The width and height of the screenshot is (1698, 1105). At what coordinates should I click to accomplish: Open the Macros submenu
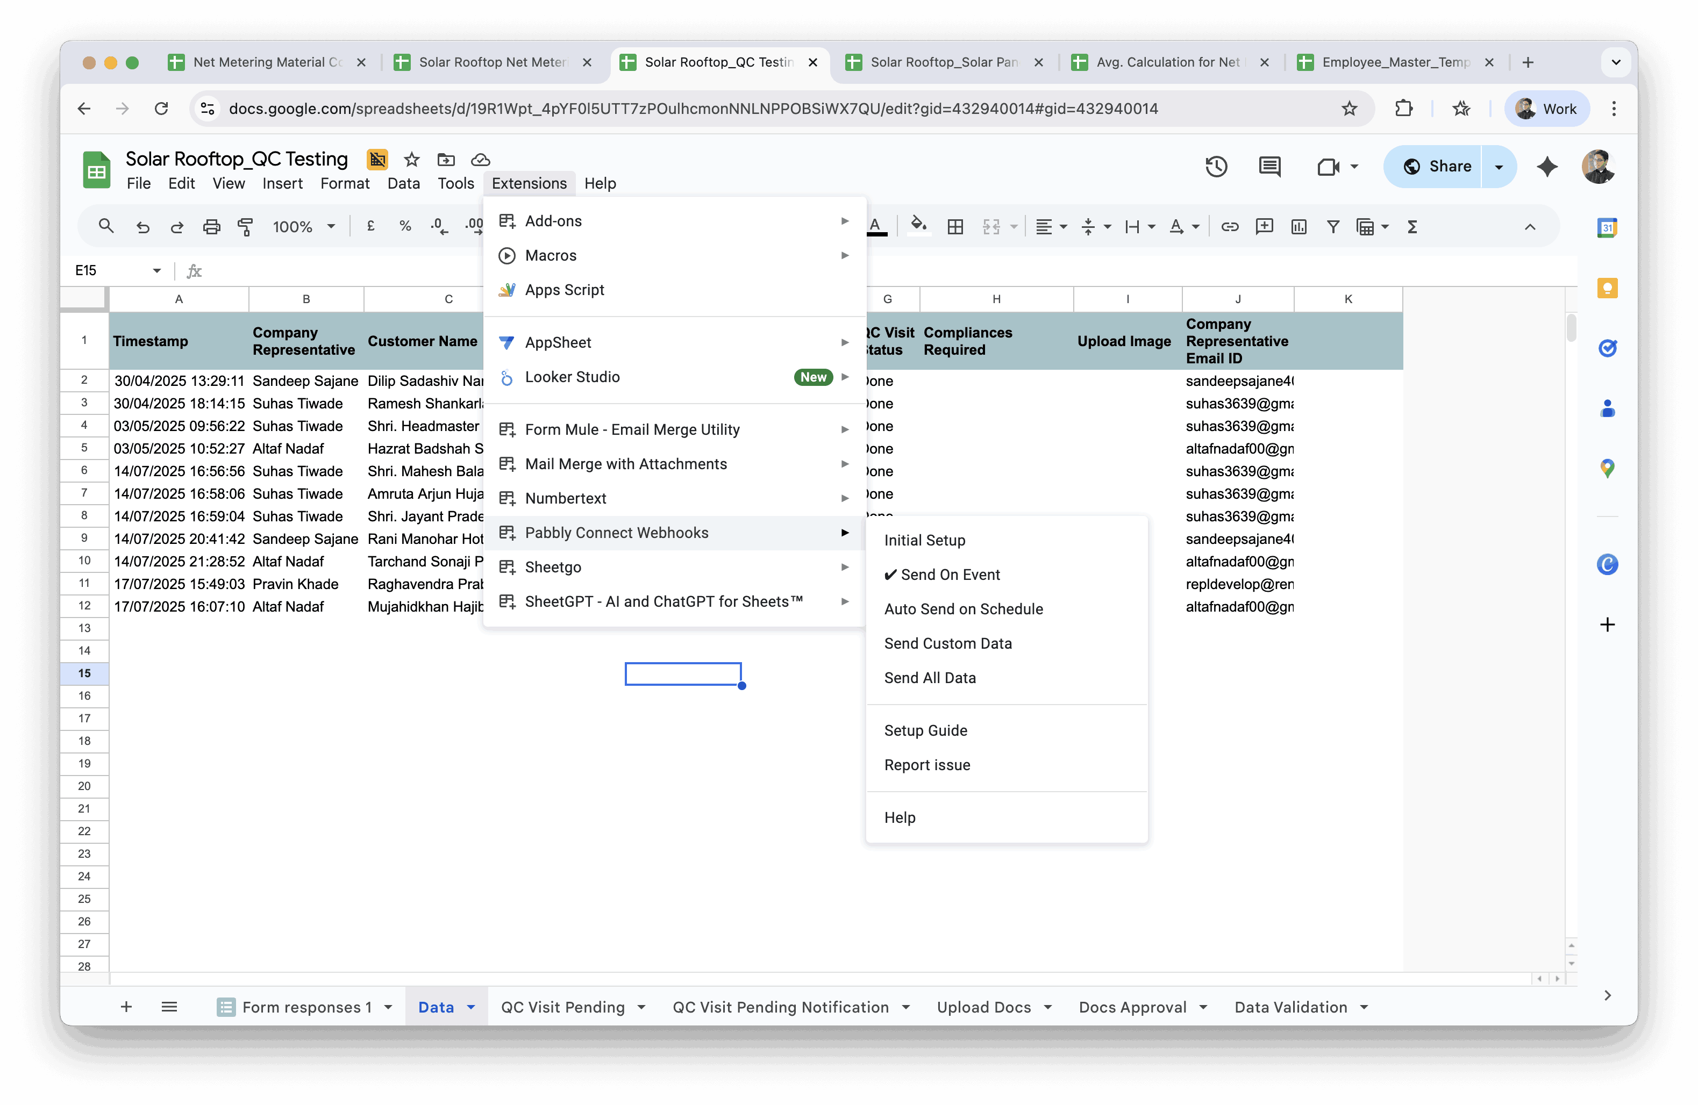[x=674, y=255]
